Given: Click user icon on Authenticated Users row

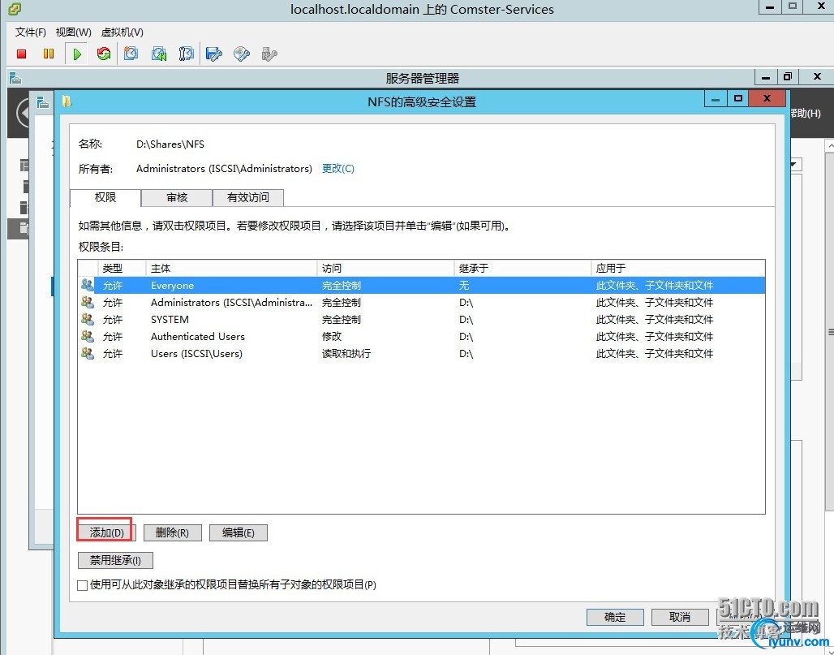Looking at the screenshot, I should [x=88, y=336].
